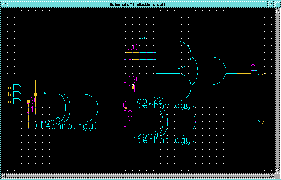Click the wire junction beside a port
Image resolution: width=281 pixels, height=180 pixels.
pos(29,101)
